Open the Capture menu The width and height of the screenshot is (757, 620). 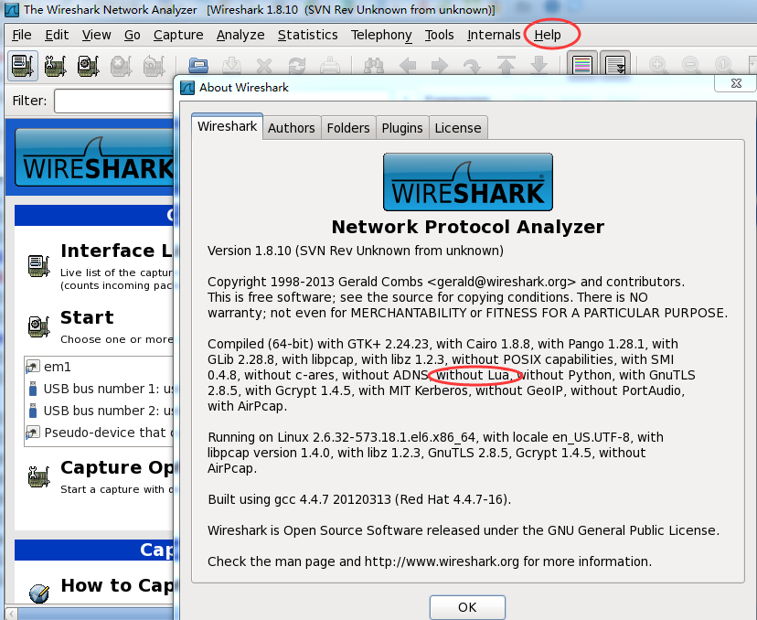pyautogui.click(x=178, y=35)
